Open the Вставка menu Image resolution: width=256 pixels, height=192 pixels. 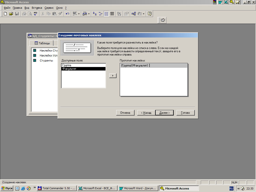point(37,8)
